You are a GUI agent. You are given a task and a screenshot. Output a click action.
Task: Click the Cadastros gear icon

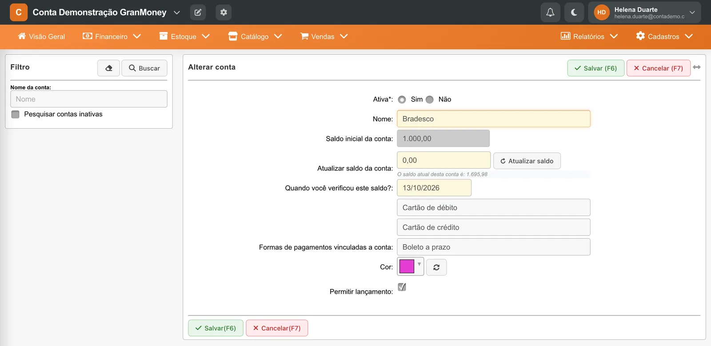pyautogui.click(x=640, y=36)
